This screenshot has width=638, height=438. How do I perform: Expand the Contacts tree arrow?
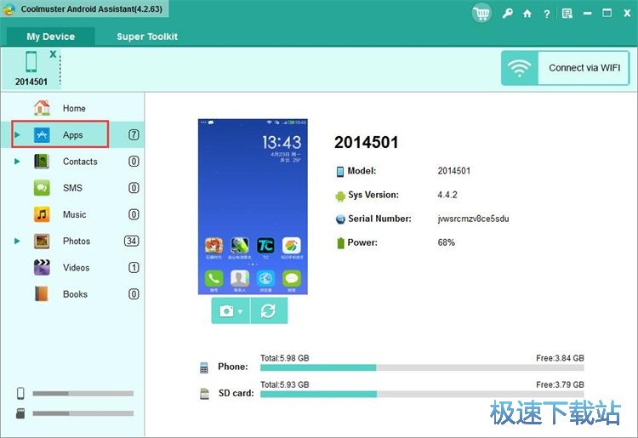(x=17, y=162)
